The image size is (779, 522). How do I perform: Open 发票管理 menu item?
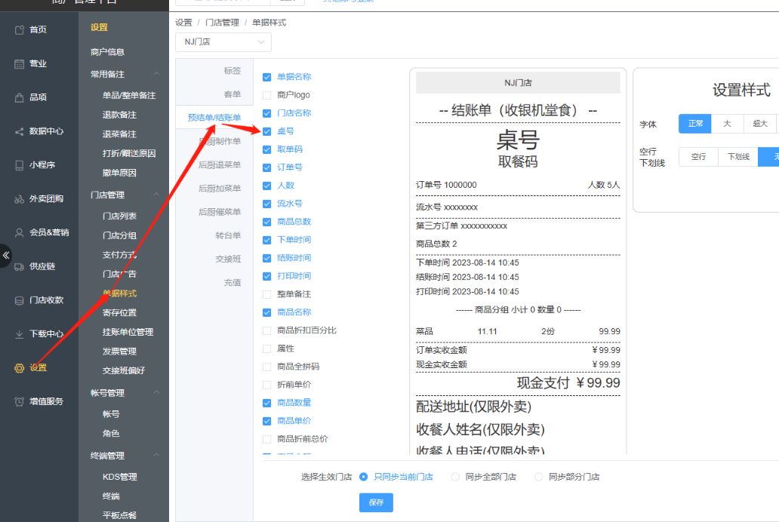[120, 352]
